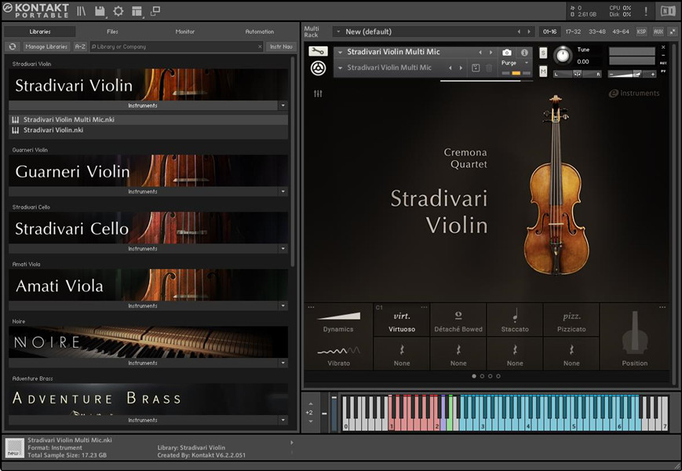Toggle the KSP button in Multi Rack
The image size is (682, 471).
[x=641, y=31]
